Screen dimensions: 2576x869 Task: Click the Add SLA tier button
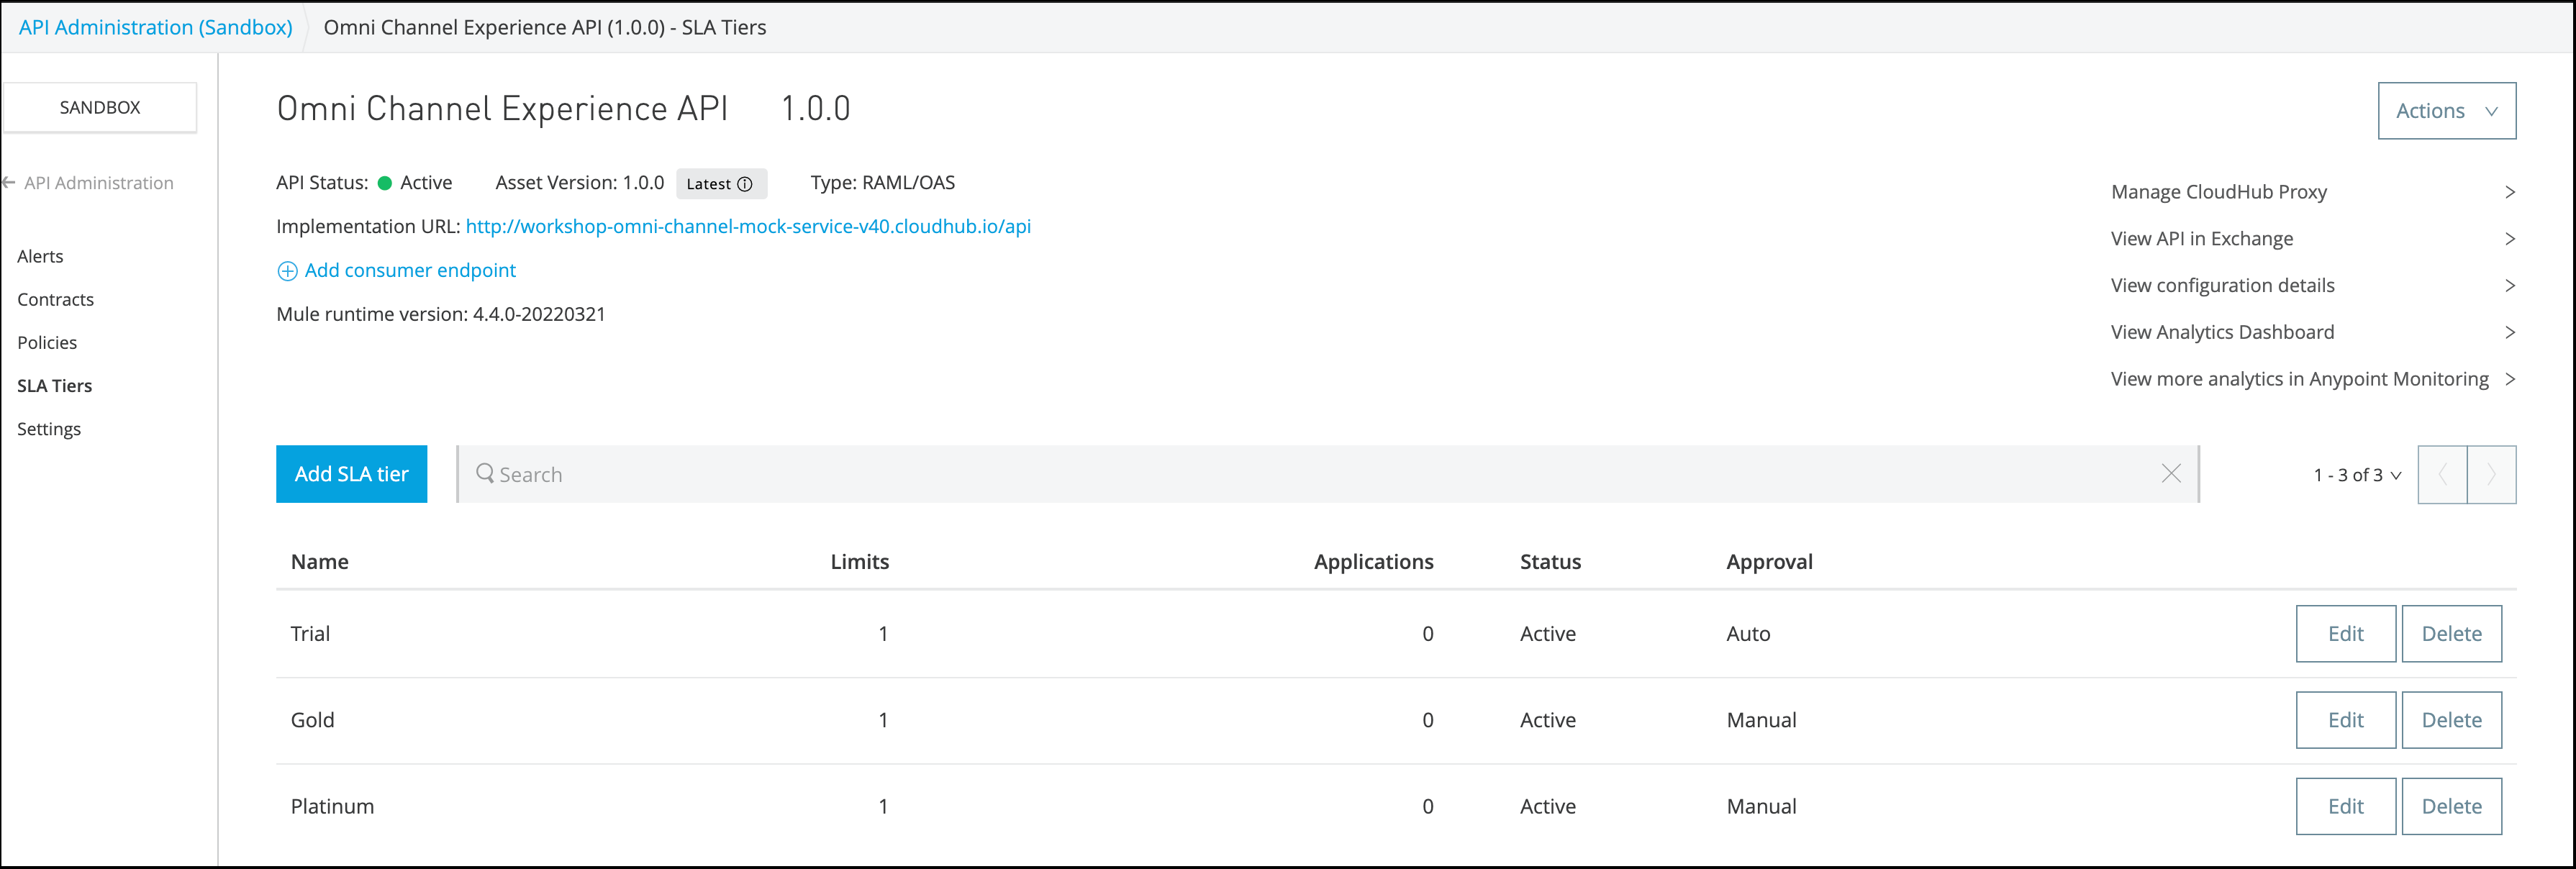pos(351,474)
